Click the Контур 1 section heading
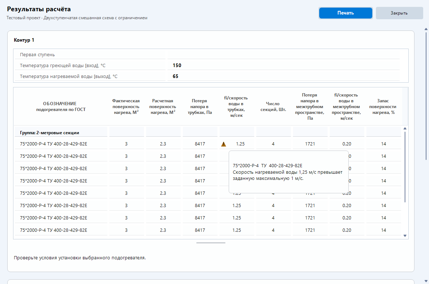 pos(24,40)
